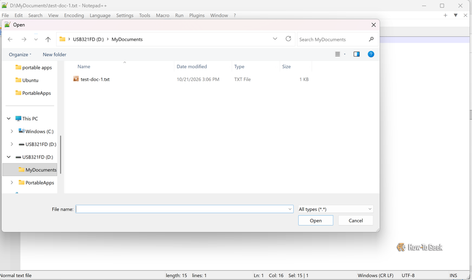Expand the Windows (C:) drive node

(12, 131)
